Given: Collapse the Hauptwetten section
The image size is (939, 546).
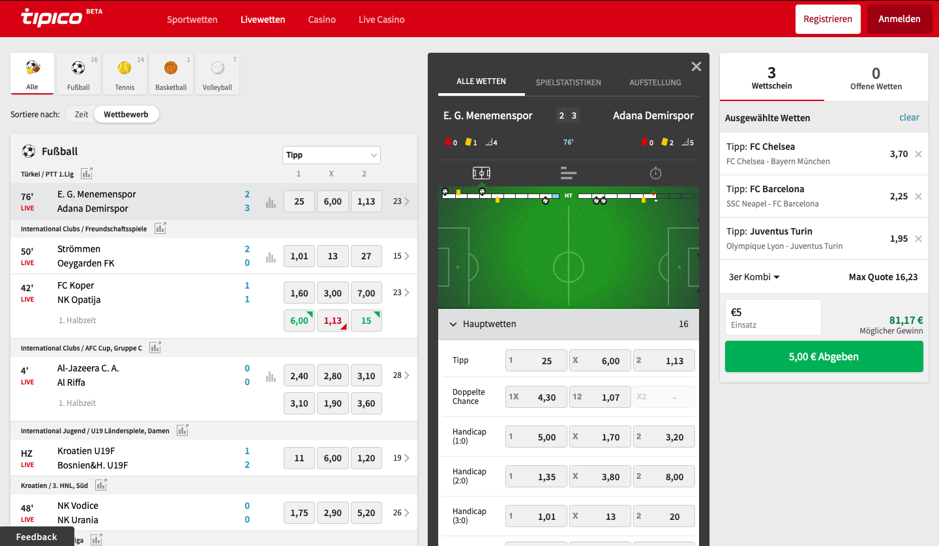Looking at the screenshot, I should coord(568,324).
